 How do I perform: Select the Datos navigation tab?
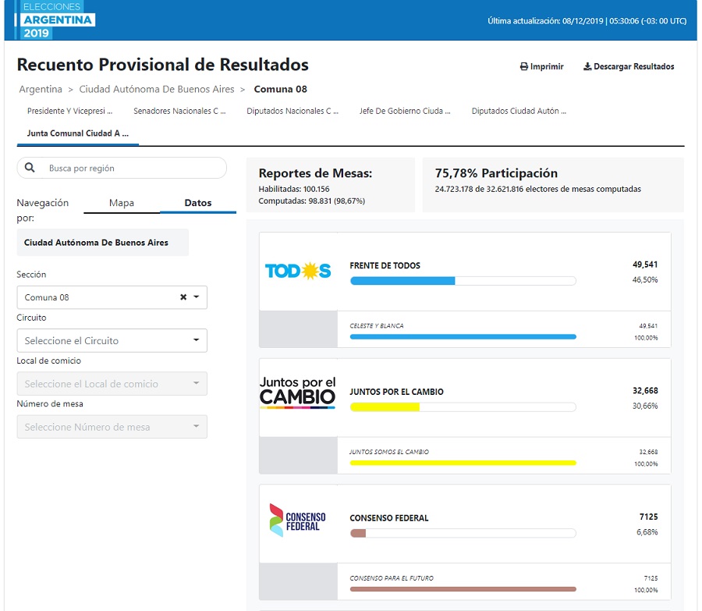198,203
